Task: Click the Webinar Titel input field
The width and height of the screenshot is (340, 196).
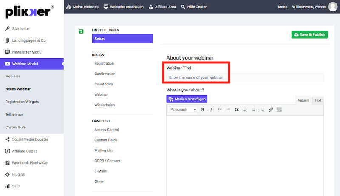Action: (244, 77)
